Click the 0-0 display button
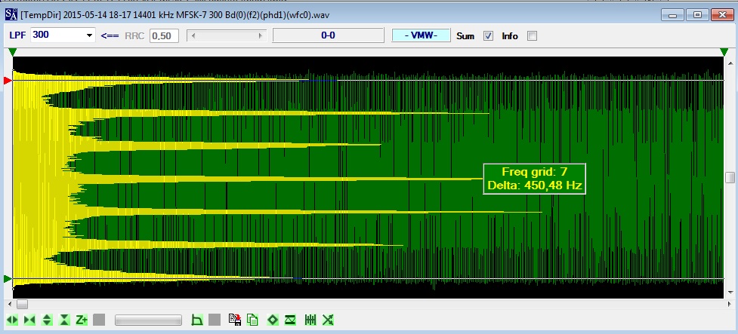 [328, 35]
